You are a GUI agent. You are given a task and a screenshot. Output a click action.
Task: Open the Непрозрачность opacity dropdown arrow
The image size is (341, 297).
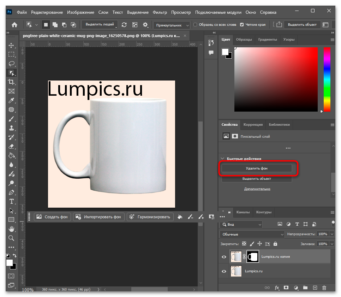(332, 234)
